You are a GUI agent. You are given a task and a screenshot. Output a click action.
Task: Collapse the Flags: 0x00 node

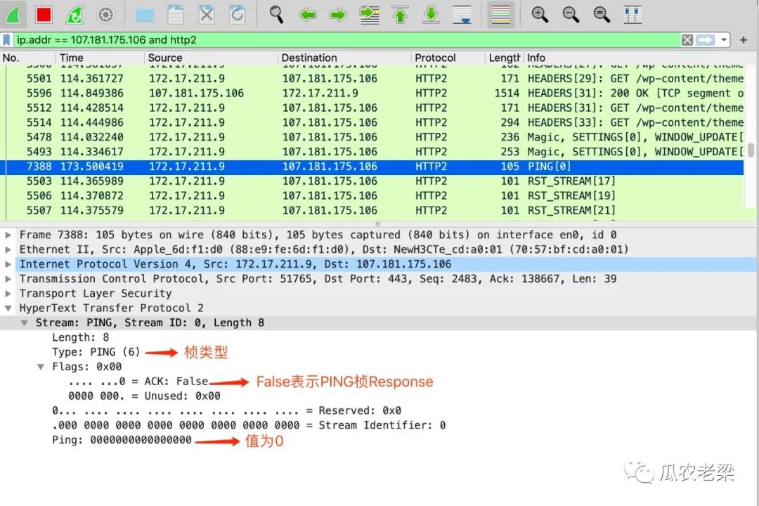point(41,367)
